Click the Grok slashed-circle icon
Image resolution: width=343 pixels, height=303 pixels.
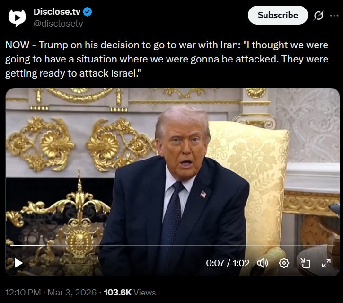pos(318,15)
